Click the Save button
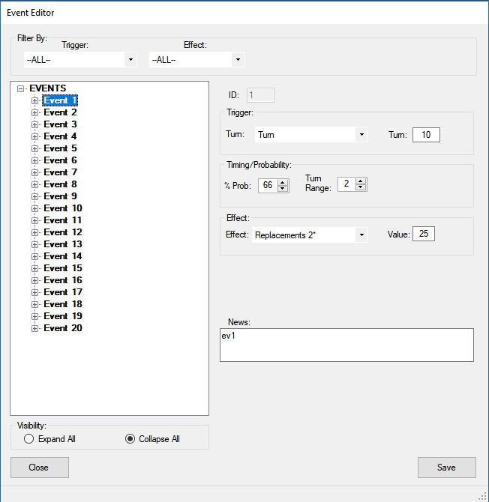489x502 pixels. click(x=447, y=468)
